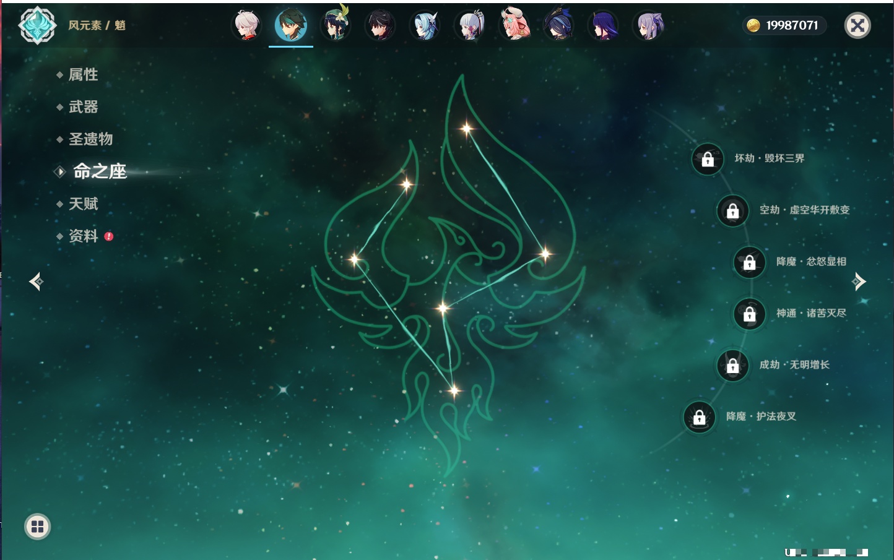894x560 pixels.
Task: Select the 命之座 constellation menu
Action: [99, 171]
